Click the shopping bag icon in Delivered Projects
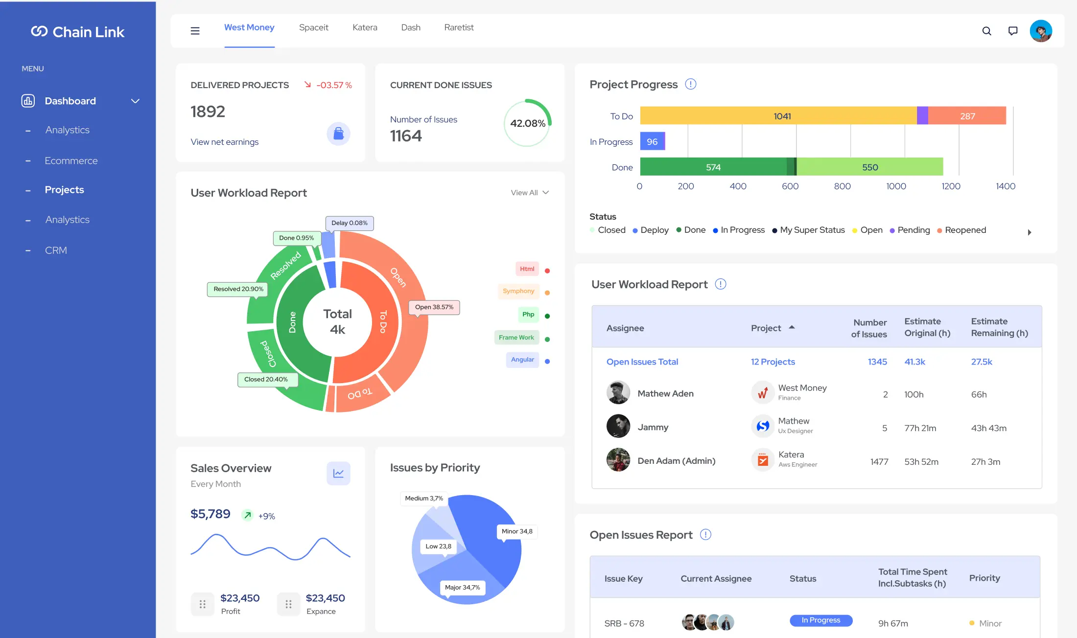The image size is (1077, 638). coord(338,133)
